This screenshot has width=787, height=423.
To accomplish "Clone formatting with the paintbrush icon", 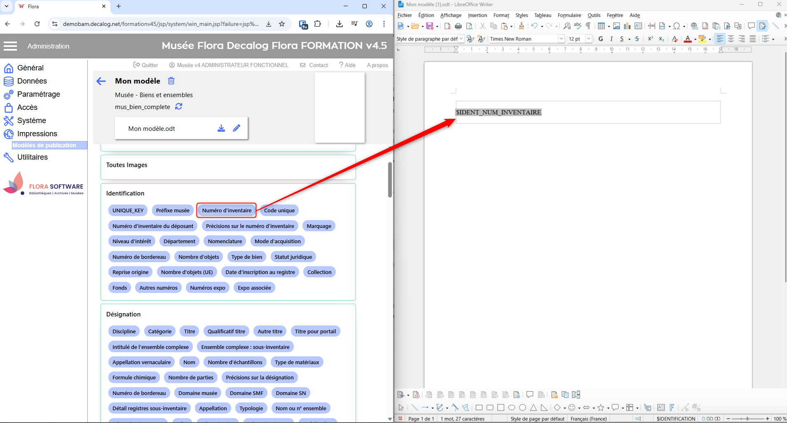I will 521,26.
